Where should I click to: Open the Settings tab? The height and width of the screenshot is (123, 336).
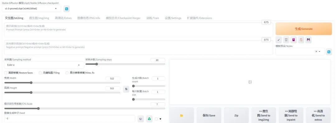tap(173, 18)
